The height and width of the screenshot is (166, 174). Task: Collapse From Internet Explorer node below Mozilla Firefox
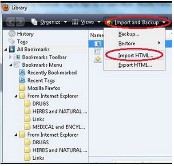coord(16,96)
